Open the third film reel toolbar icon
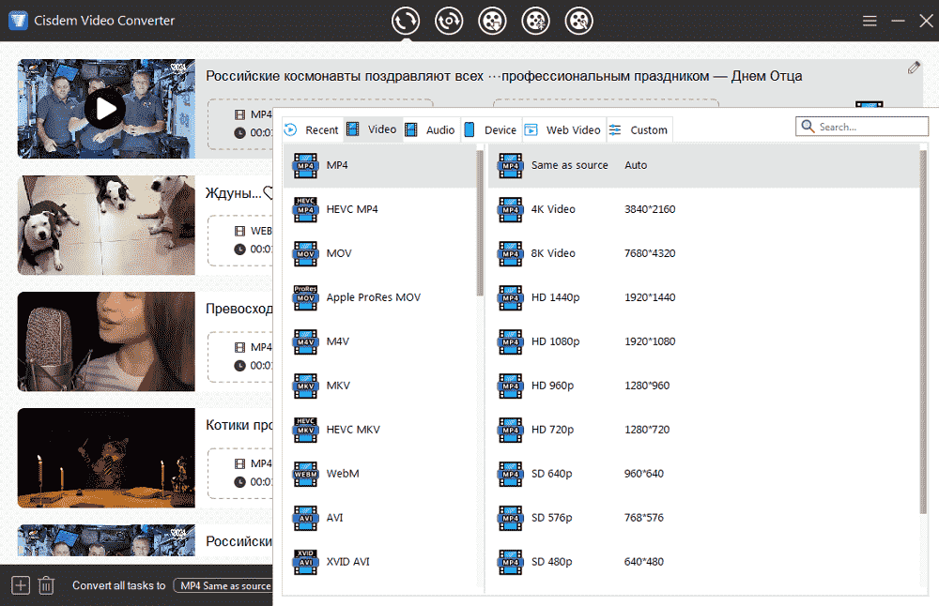 [578, 21]
